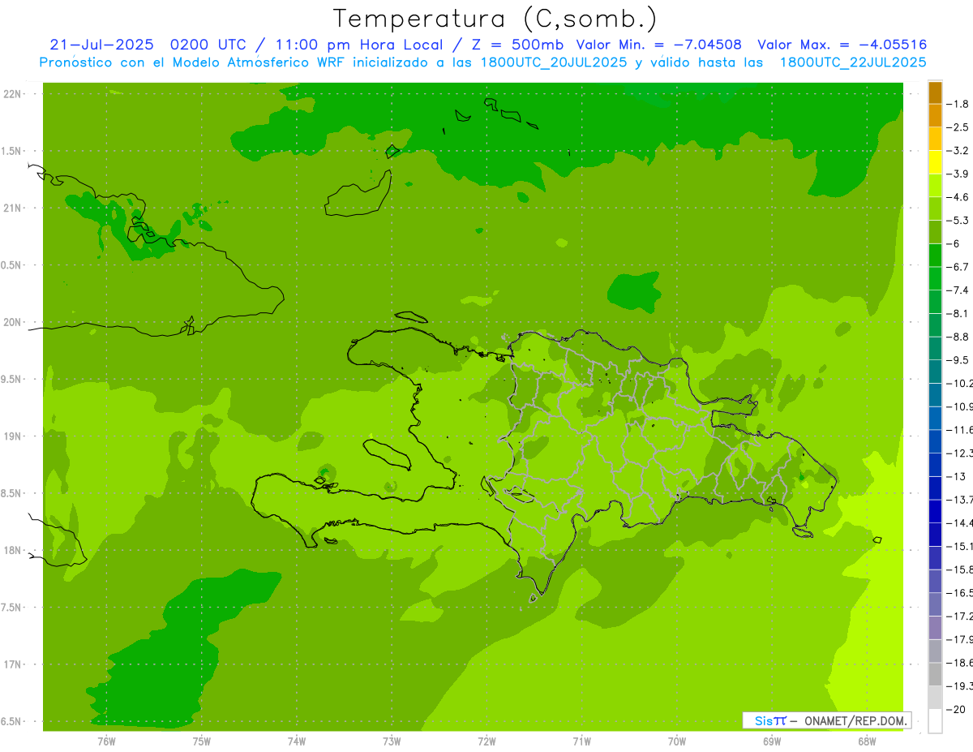Click the '68W' longitude axis label

click(867, 741)
